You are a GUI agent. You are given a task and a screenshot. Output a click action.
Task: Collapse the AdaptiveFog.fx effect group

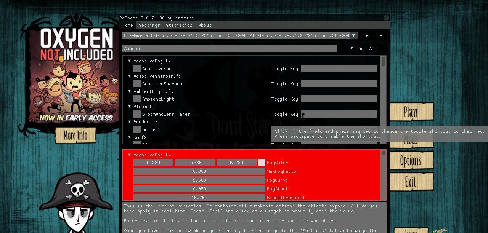(130, 61)
